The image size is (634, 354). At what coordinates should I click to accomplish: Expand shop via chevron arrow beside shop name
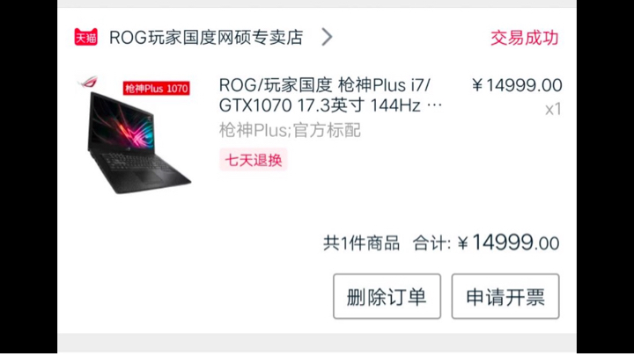tap(327, 37)
